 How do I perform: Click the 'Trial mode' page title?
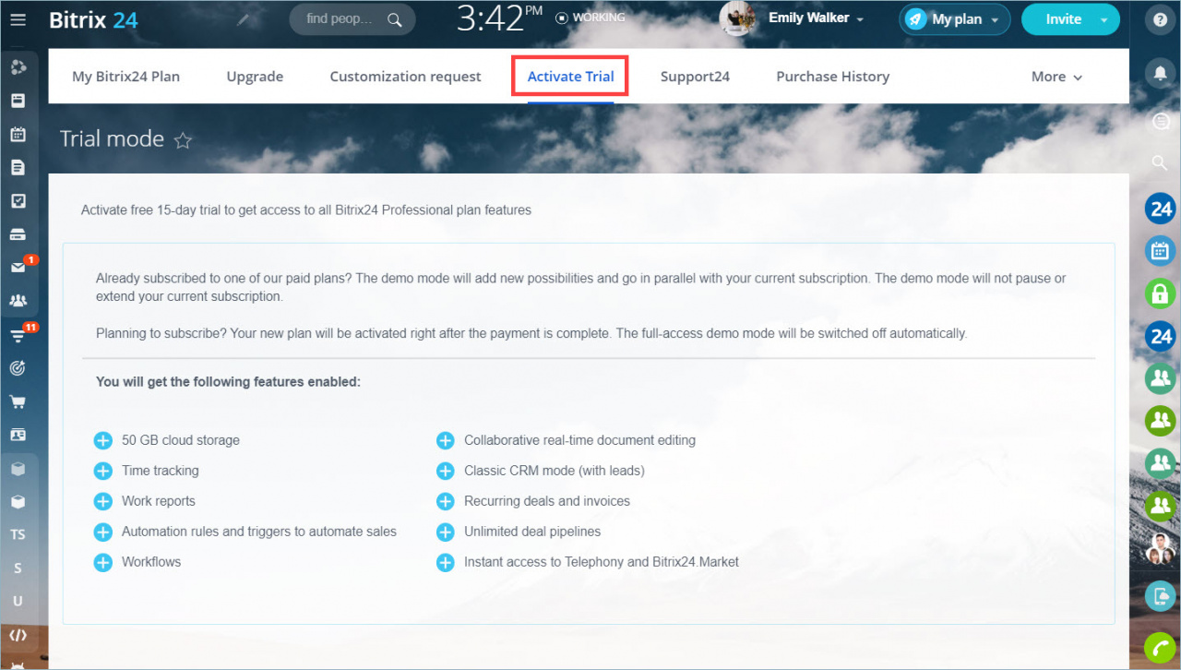click(112, 139)
